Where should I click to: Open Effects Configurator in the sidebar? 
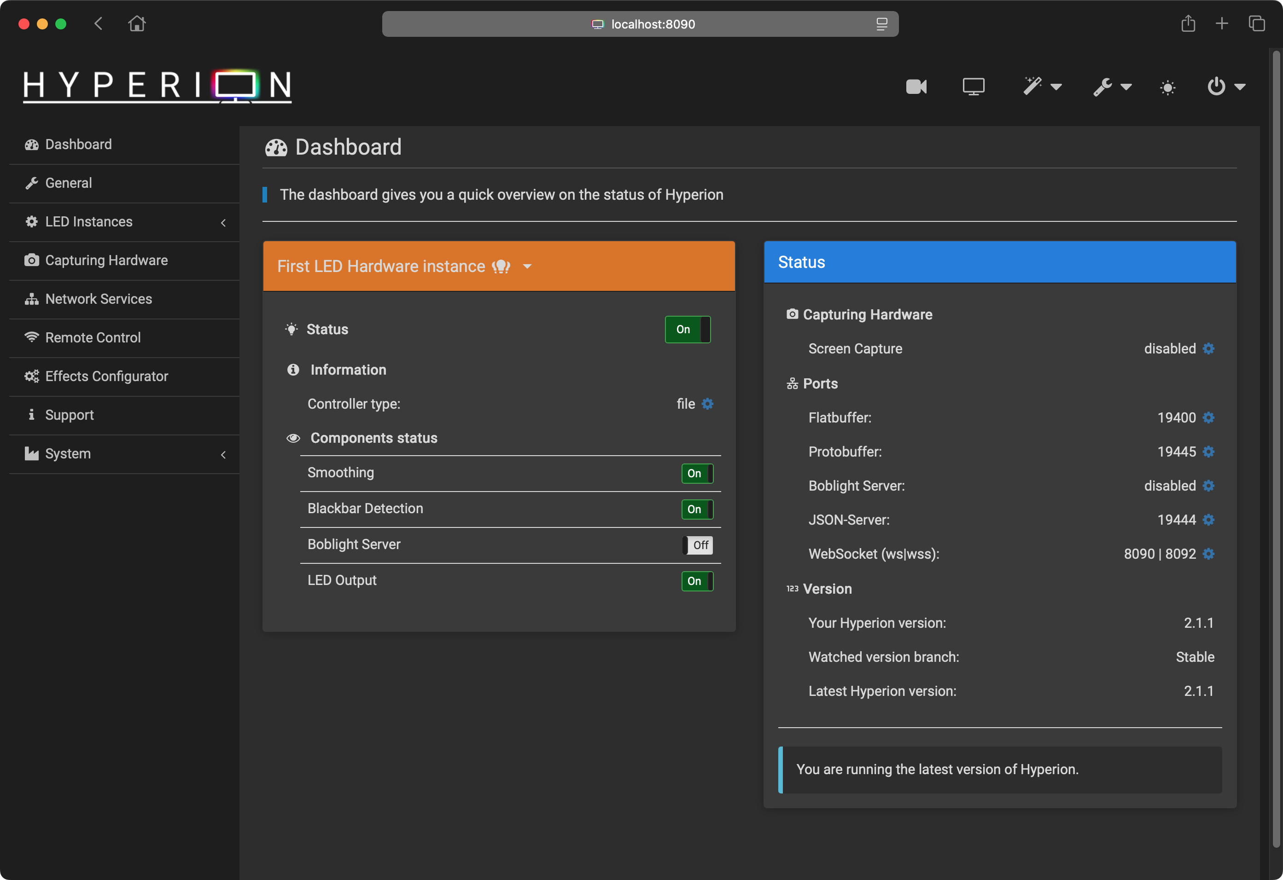coord(106,376)
